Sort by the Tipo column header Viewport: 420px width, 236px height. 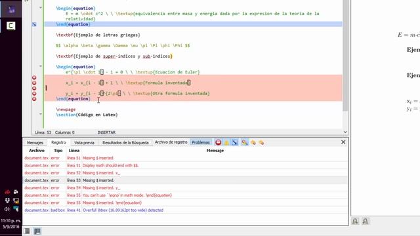pos(58,150)
